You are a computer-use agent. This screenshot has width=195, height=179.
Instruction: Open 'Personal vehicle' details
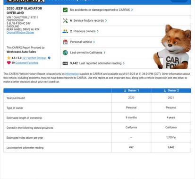point(126,42)
